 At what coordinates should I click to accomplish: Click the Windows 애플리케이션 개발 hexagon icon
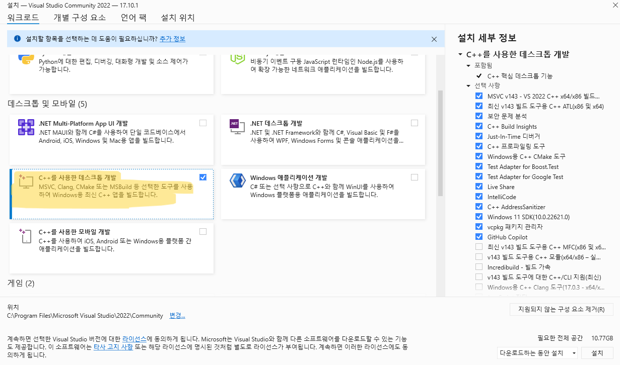click(x=237, y=181)
